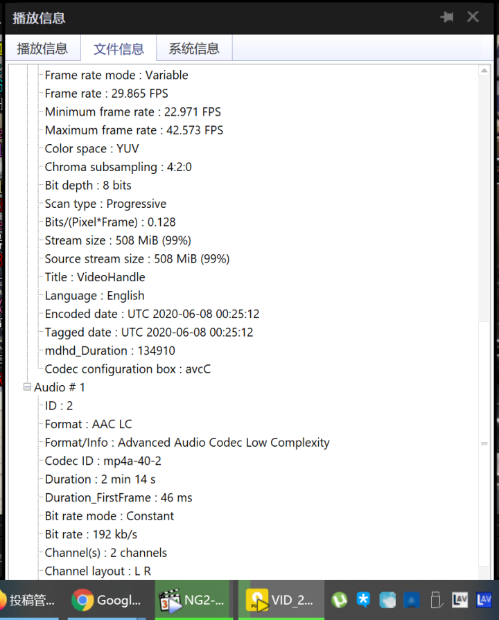499x620 pixels.
Task: Select the Bit rate : 192 kb/s row
Action: pyautogui.click(x=91, y=535)
